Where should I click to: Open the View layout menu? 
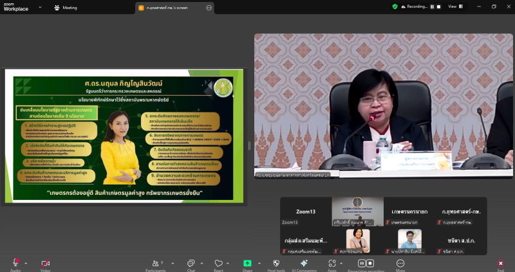coord(456,6)
